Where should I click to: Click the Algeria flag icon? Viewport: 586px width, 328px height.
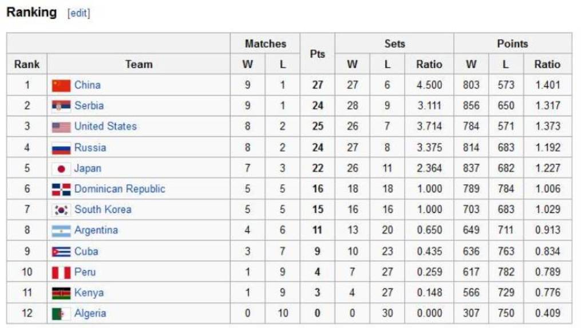pyautogui.click(x=61, y=314)
